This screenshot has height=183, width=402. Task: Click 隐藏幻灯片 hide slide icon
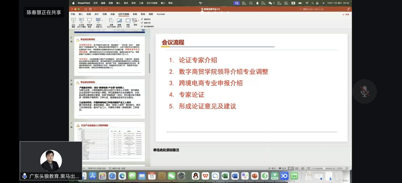click(119, 20)
